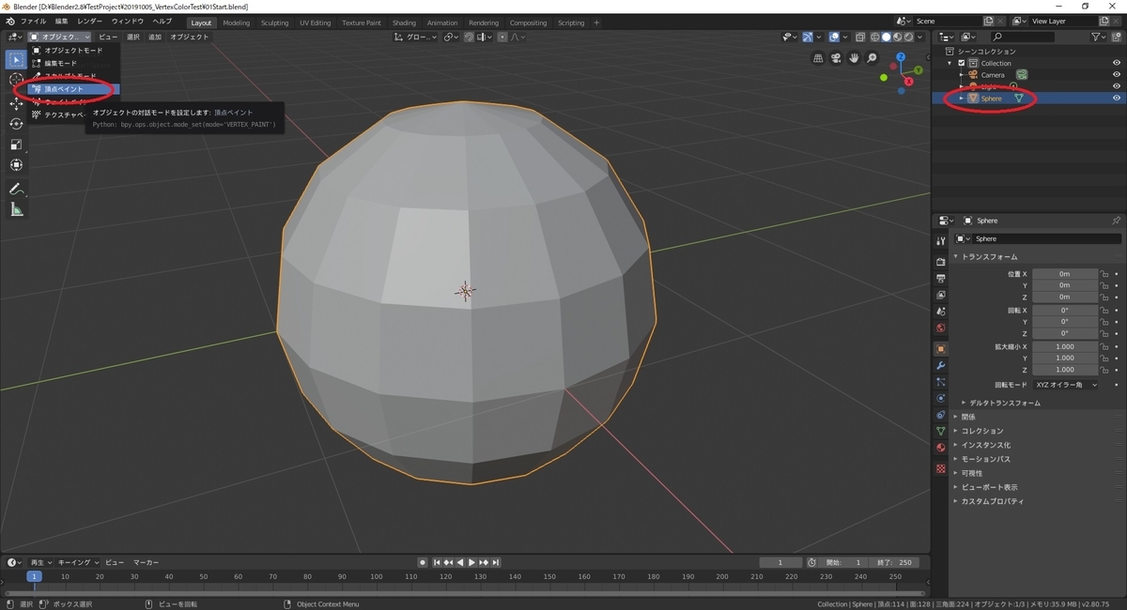Click the new scene icon beside Scene field
Screen dimensions: 1127x610
pos(988,21)
